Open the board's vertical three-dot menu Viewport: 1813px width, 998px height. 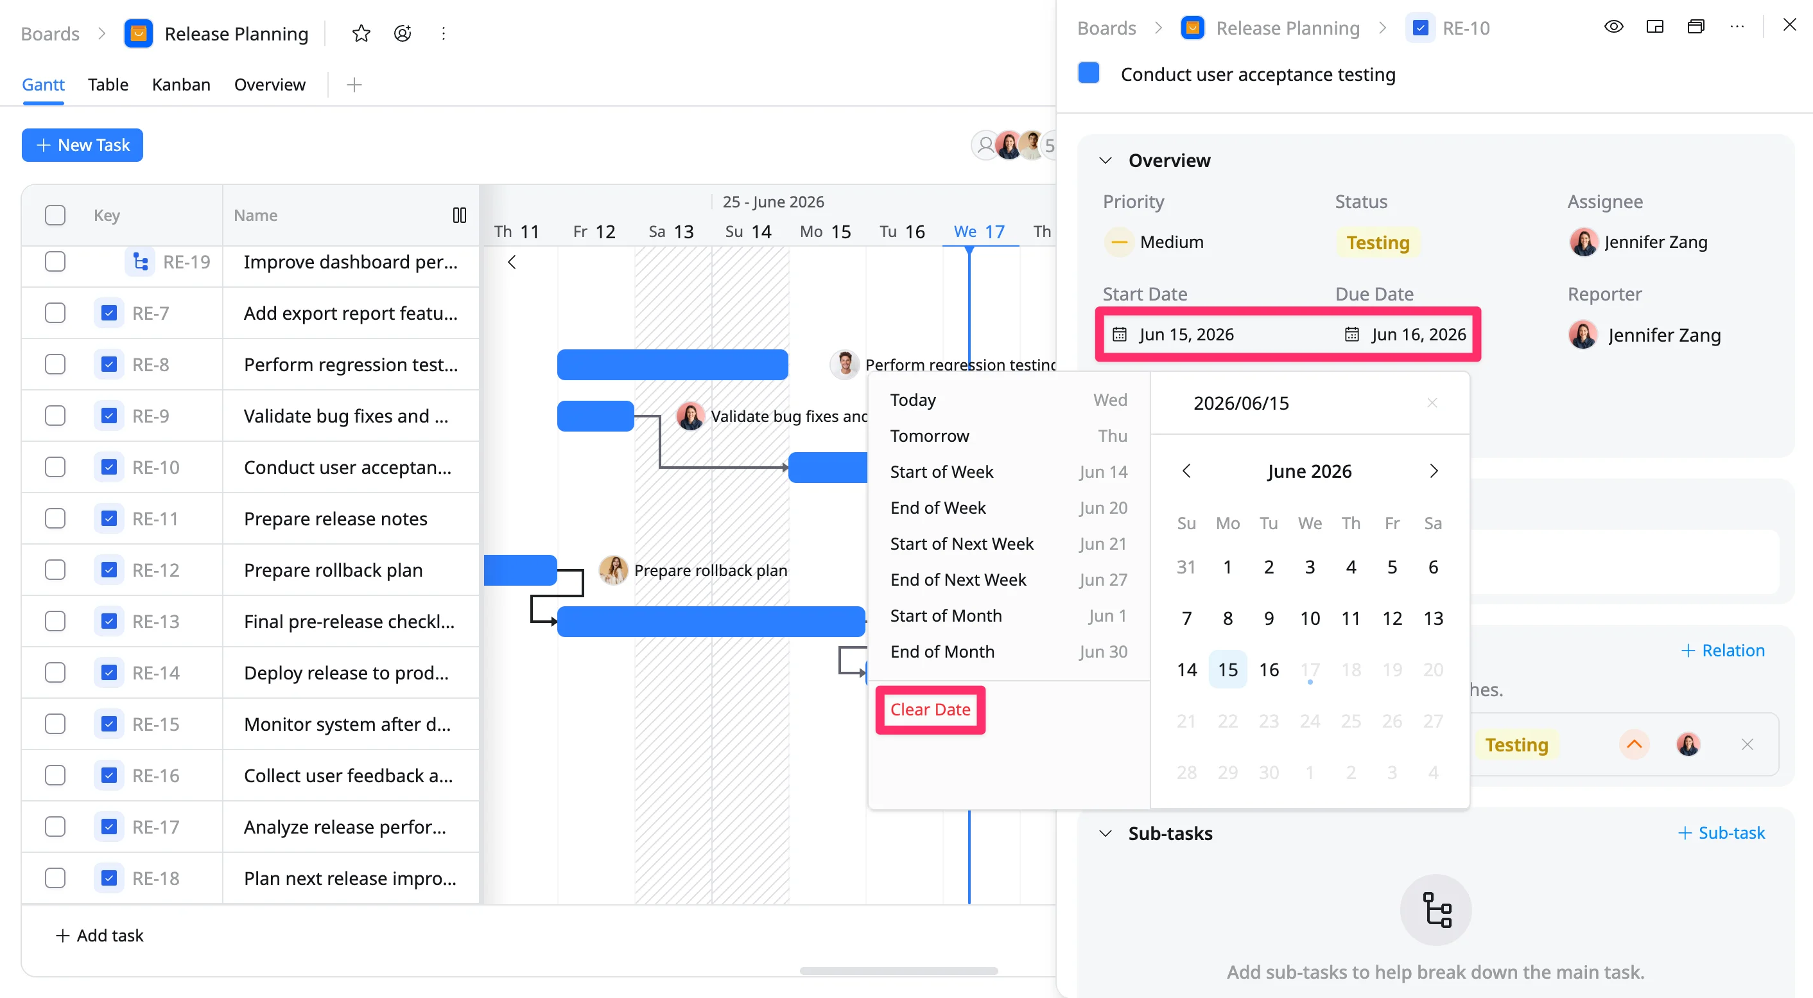pos(444,33)
